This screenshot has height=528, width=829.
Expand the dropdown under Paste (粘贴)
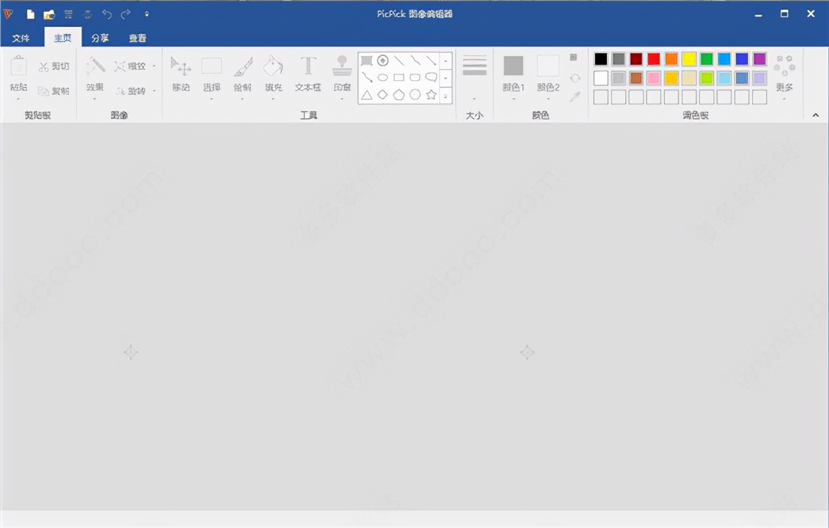(19, 99)
